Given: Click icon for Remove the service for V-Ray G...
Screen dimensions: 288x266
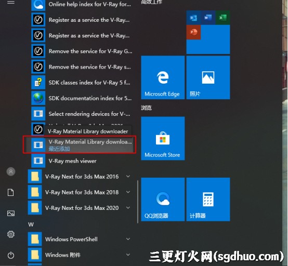Looking at the screenshot, I should (38, 51).
